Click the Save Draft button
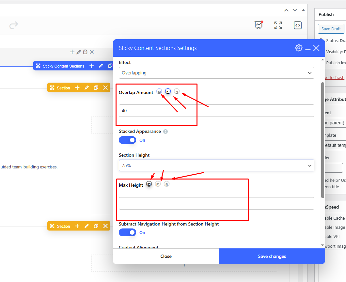Screen dimensions: 346x282 coord(331,29)
